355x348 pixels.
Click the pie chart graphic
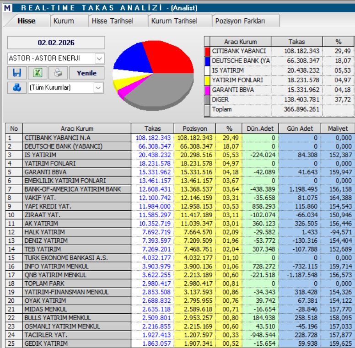[x=153, y=75]
